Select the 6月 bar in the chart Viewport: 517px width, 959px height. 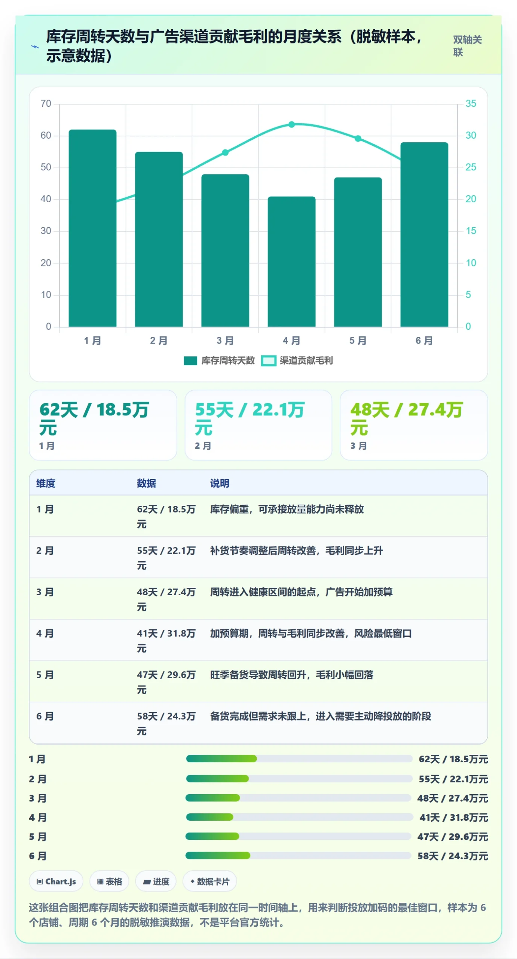(424, 235)
